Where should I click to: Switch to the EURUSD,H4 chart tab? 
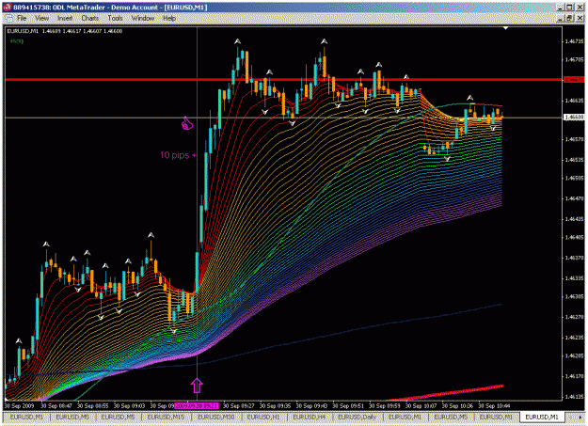tap(309, 417)
